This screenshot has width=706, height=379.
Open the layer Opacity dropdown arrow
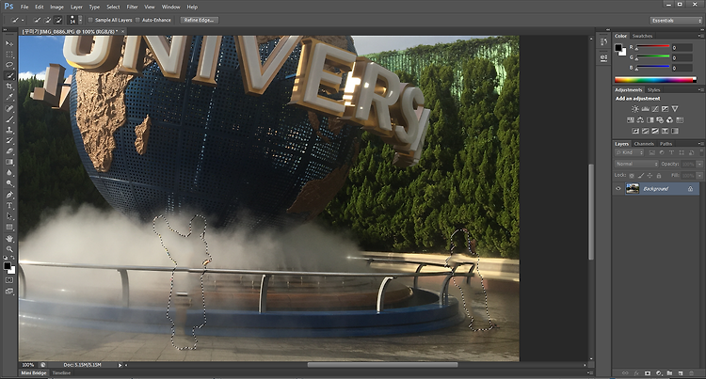point(699,164)
